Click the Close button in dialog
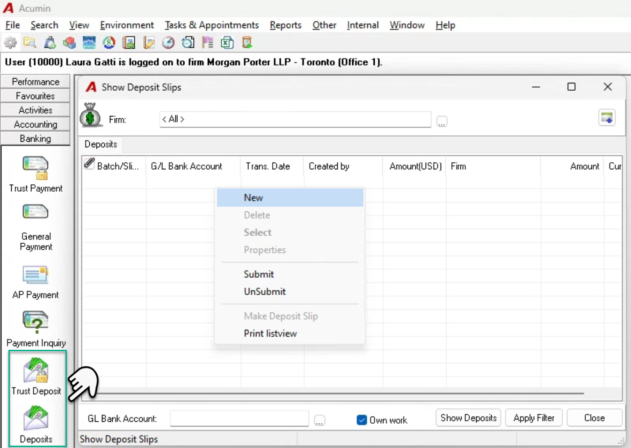Image resolution: width=631 pixels, height=448 pixels. click(x=595, y=418)
